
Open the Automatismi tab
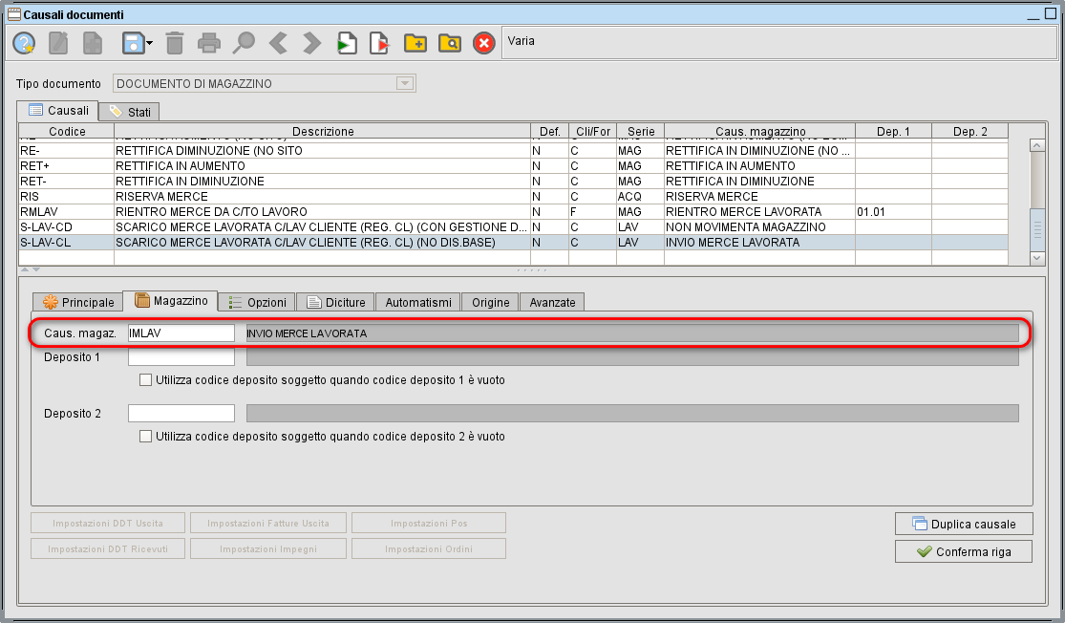pyautogui.click(x=418, y=302)
